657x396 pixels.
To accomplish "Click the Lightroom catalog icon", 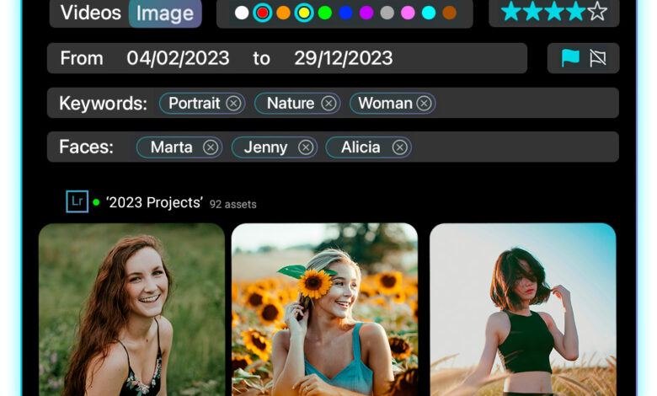I will (x=77, y=201).
